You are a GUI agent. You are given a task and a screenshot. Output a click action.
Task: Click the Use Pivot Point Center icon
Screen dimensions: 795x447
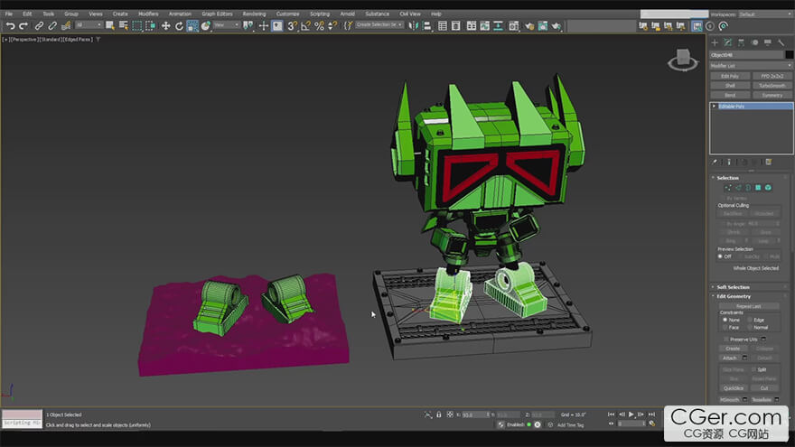click(248, 25)
